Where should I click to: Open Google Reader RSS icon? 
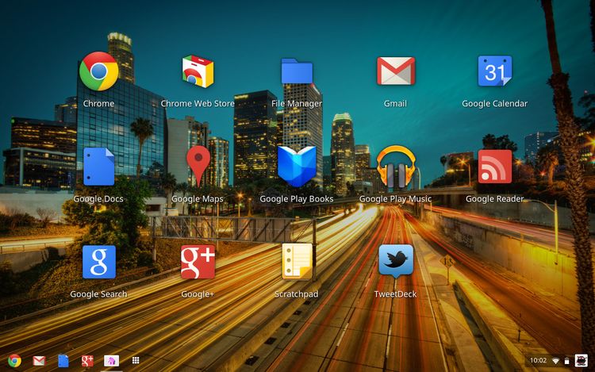pyautogui.click(x=494, y=167)
